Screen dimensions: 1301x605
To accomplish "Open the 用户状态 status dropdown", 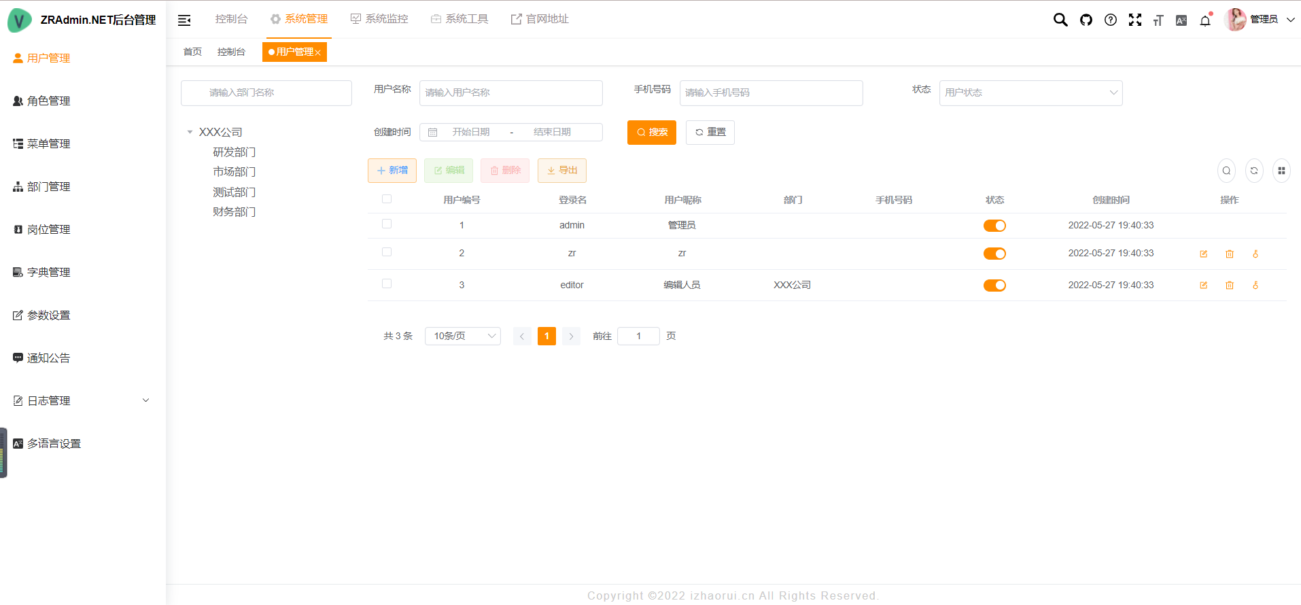I will coord(1030,93).
